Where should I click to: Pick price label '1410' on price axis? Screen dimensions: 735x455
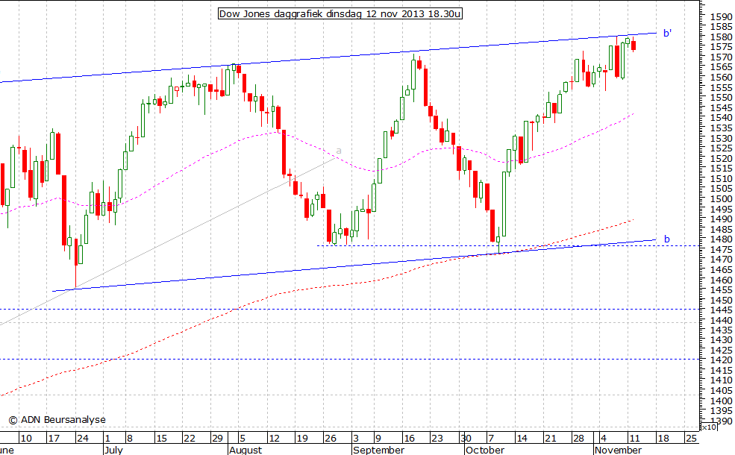[721, 380]
